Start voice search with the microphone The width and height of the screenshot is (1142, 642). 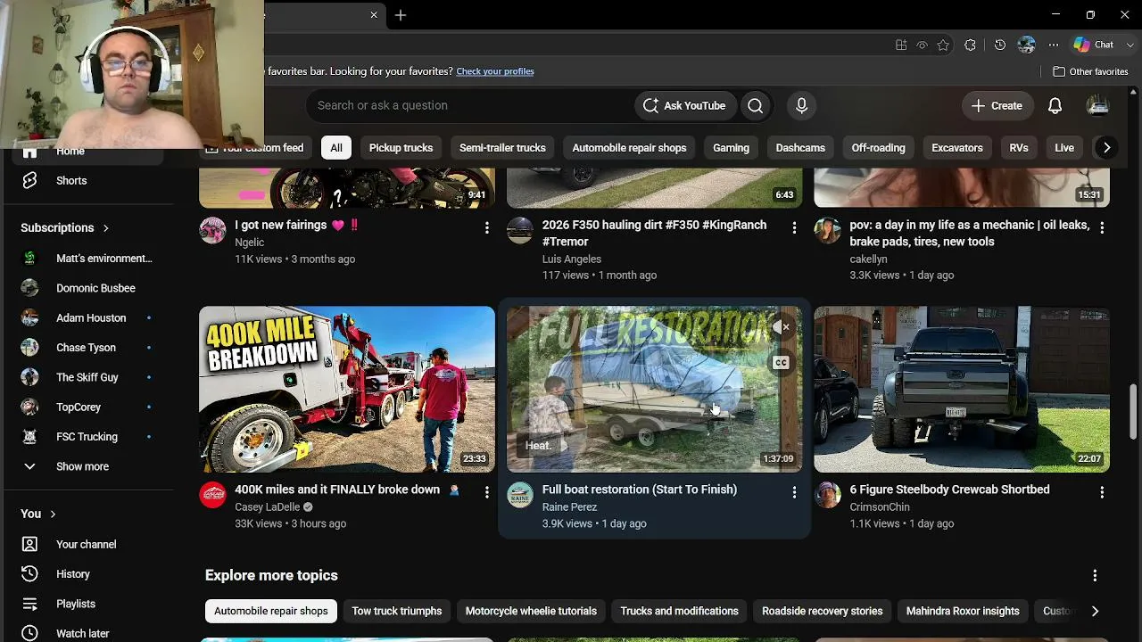point(801,105)
